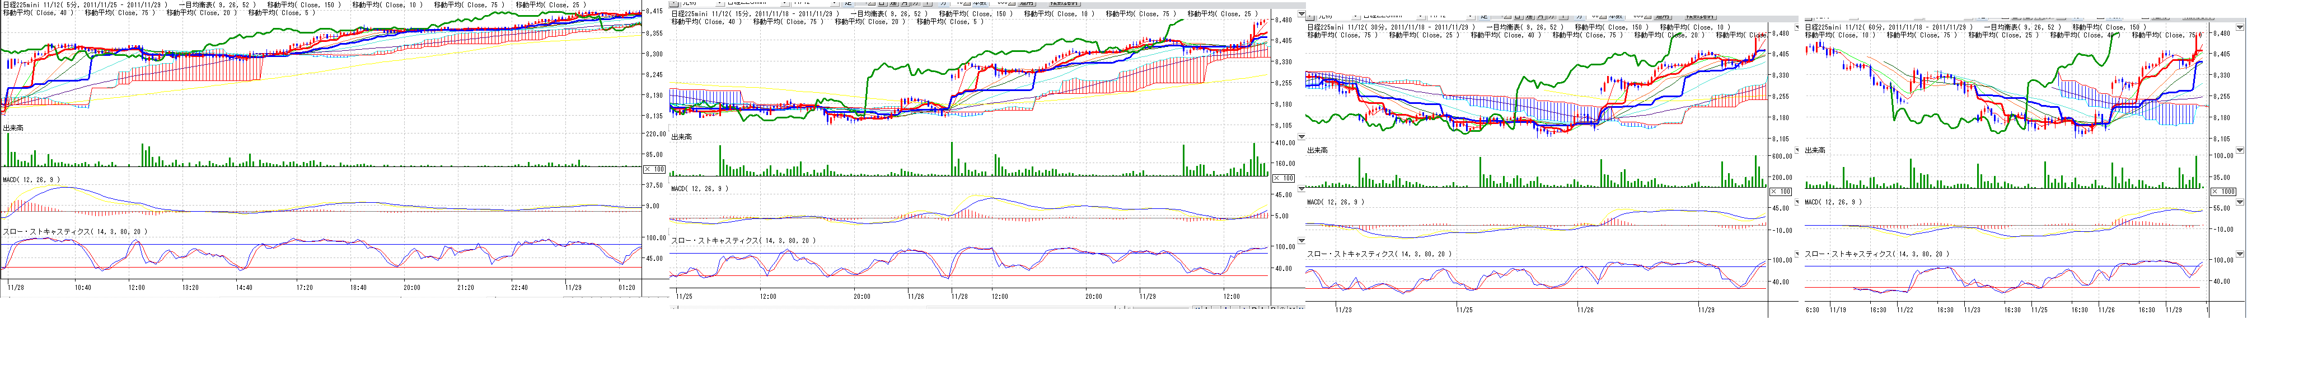Click horizontal scrollbar below the 15-minute chart
2313x391 pixels.
pos(898,308)
